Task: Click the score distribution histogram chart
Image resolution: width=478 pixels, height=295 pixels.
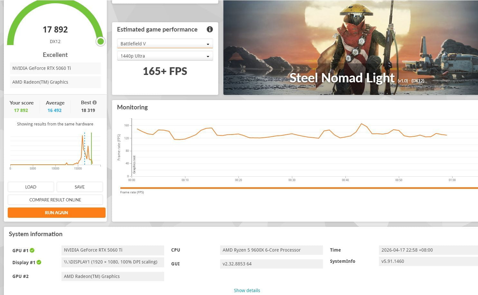Action: (55, 150)
